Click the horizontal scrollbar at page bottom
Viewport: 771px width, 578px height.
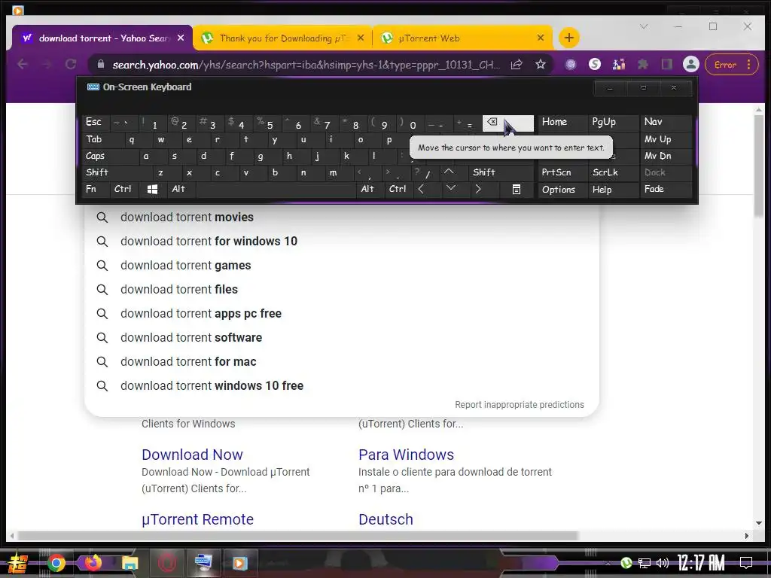[x=298, y=536]
